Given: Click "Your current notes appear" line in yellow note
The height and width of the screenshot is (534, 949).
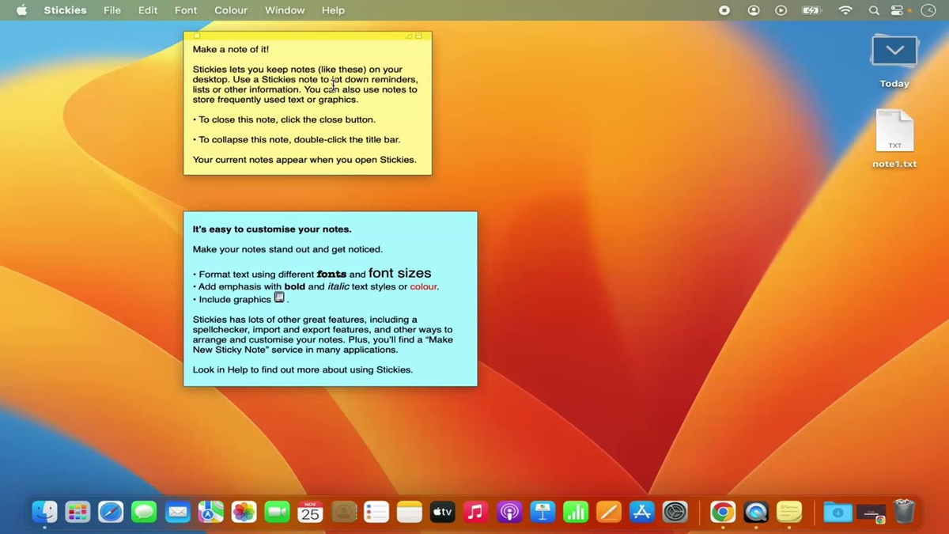Looking at the screenshot, I should [304, 160].
